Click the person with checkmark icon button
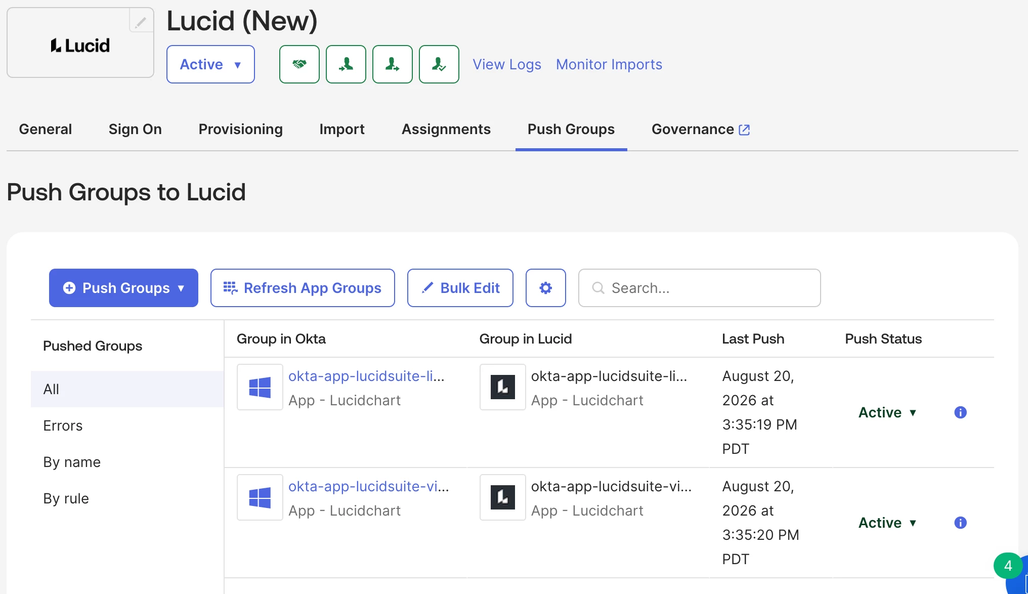This screenshot has height=594, width=1028. 439,64
